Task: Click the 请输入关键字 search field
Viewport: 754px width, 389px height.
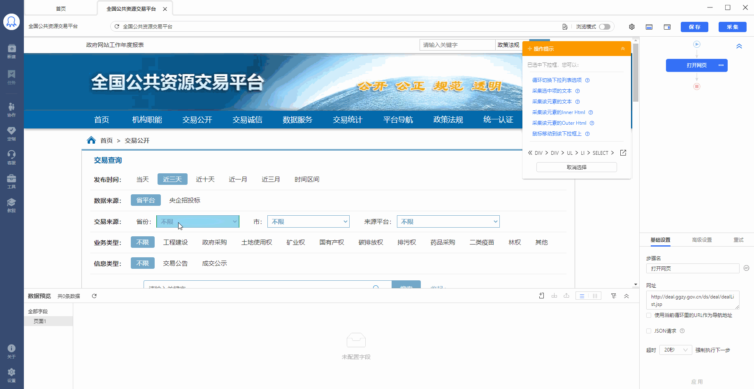Action: coord(457,45)
